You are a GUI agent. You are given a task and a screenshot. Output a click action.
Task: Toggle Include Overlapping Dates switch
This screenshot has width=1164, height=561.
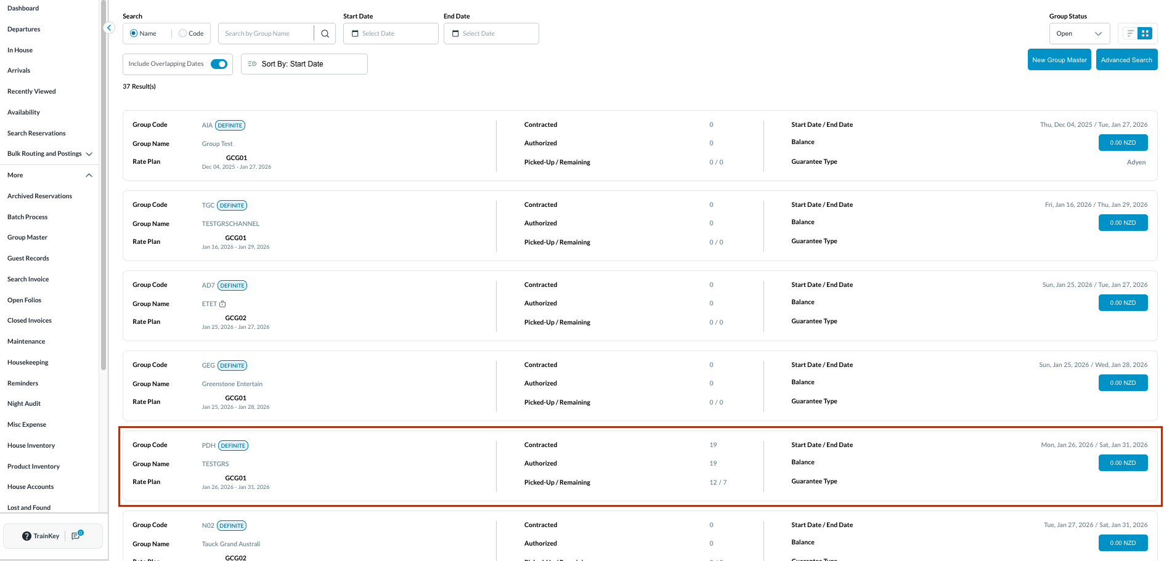click(219, 64)
